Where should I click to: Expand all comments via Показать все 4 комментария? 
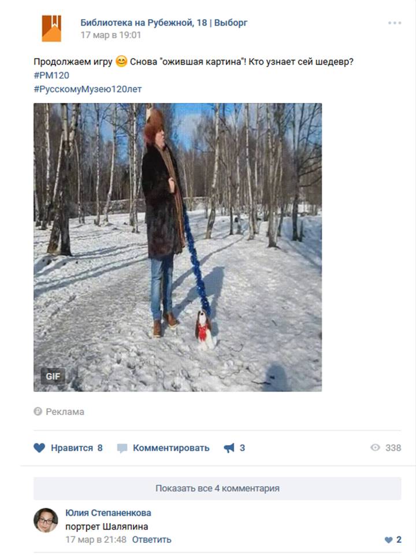[x=217, y=489]
